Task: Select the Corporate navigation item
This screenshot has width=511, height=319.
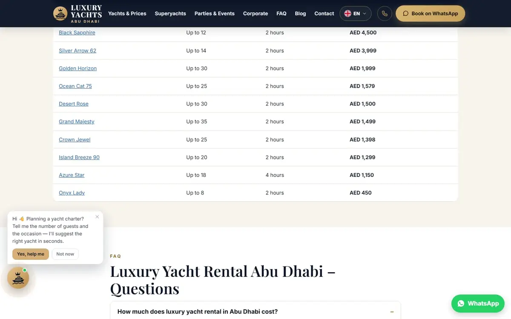Action: click(255, 14)
